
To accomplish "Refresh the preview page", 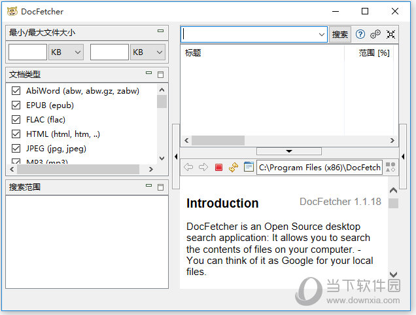I will pos(234,168).
